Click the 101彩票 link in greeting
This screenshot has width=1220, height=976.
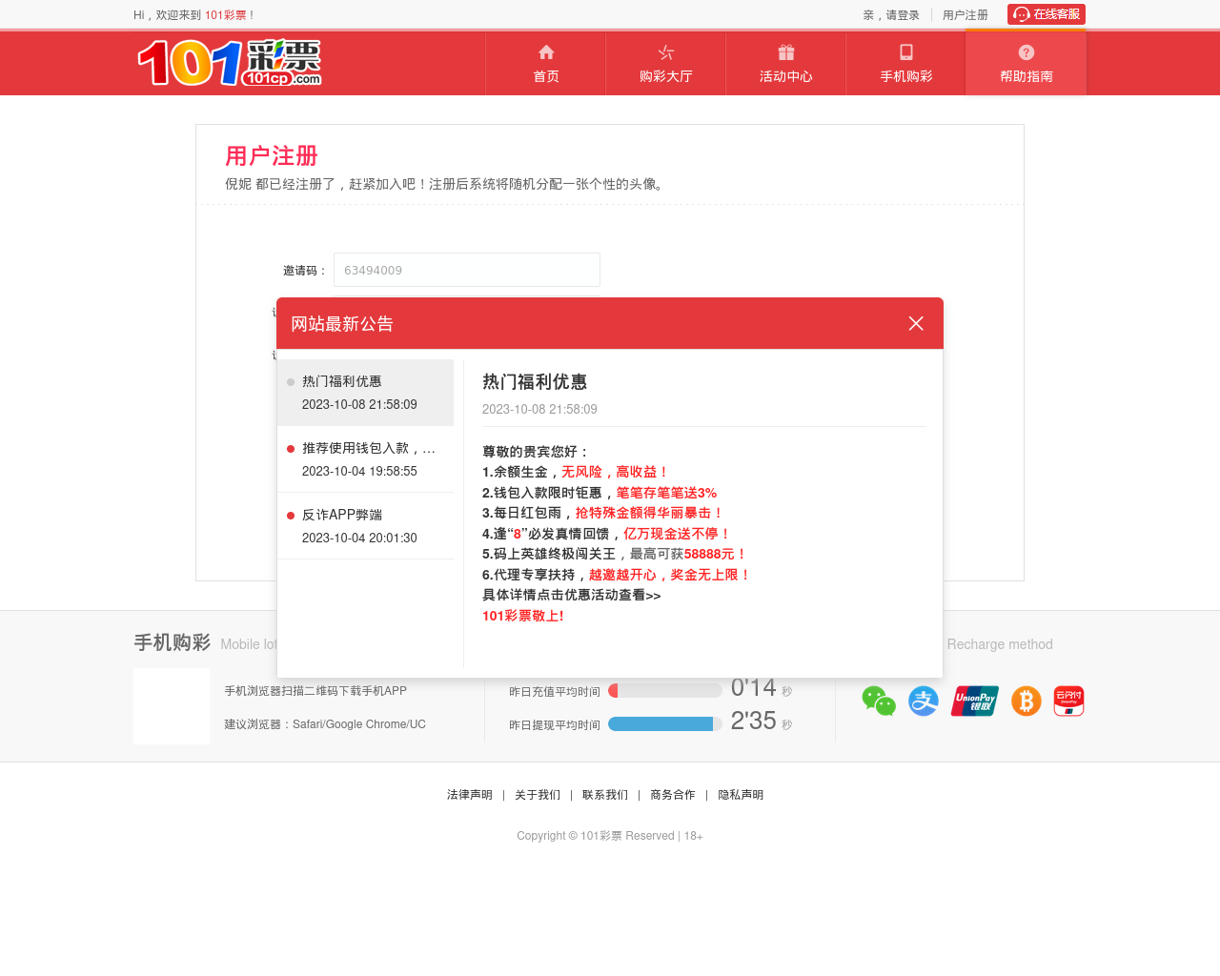[x=226, y=15]
